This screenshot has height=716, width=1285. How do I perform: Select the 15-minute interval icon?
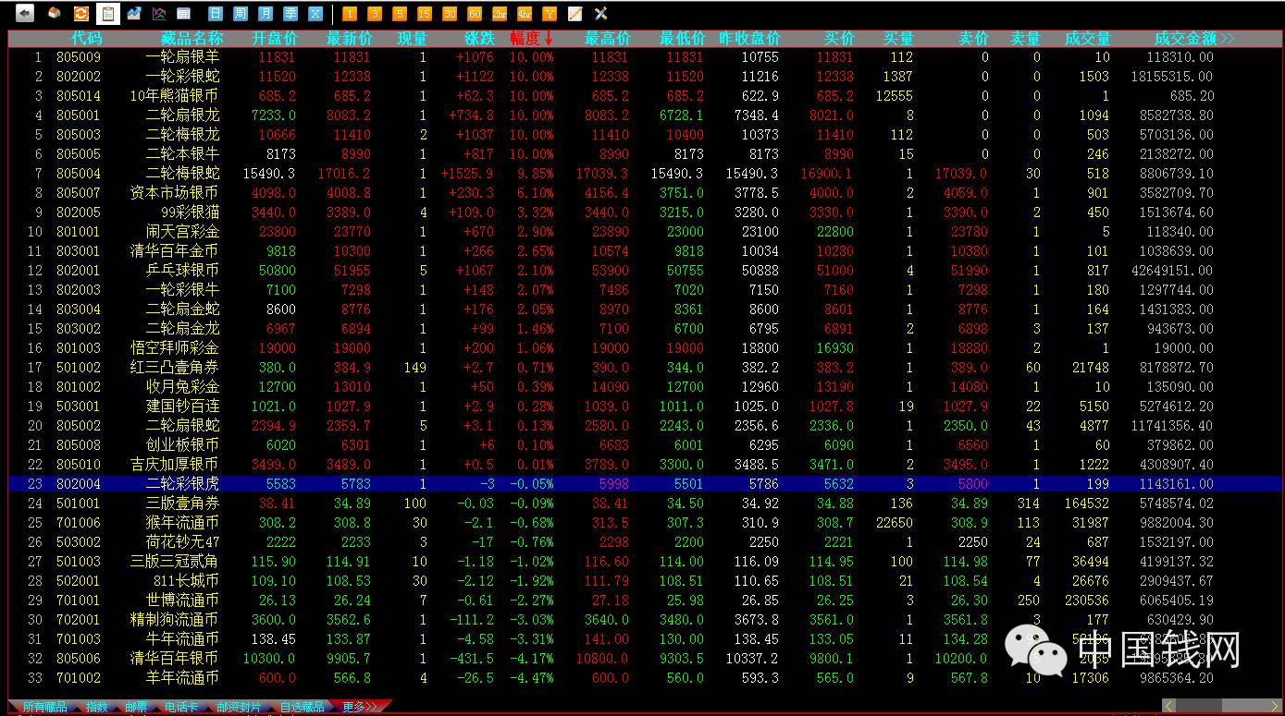[425, 14]
